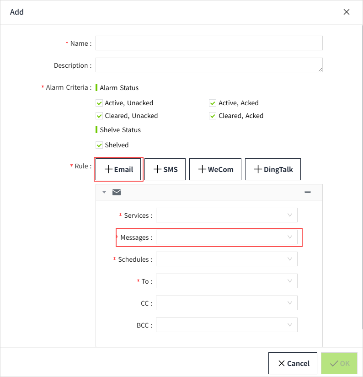Screen dimensions: 363x377
Task: Open the Schedules dropdown
Action: point(226,259)
